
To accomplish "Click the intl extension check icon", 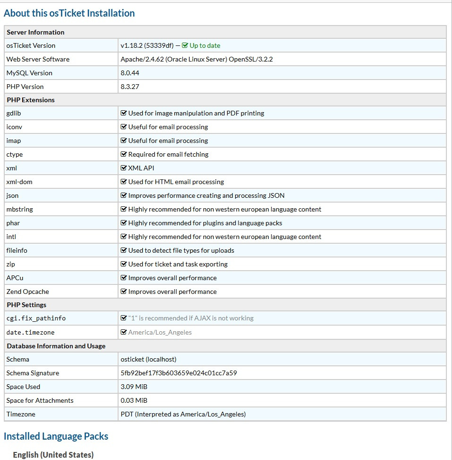I will tap(124, 237).
